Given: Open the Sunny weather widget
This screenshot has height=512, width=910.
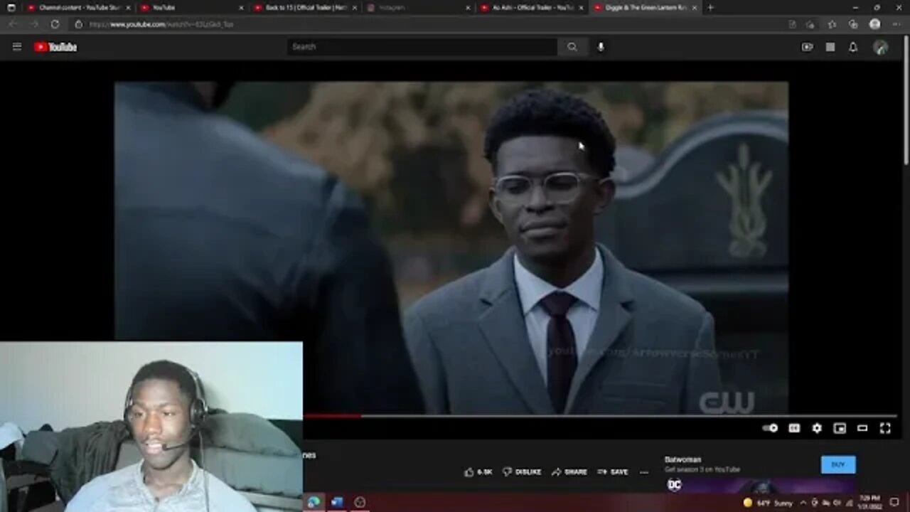Looking at the screenshot, I should click(766, 503).
